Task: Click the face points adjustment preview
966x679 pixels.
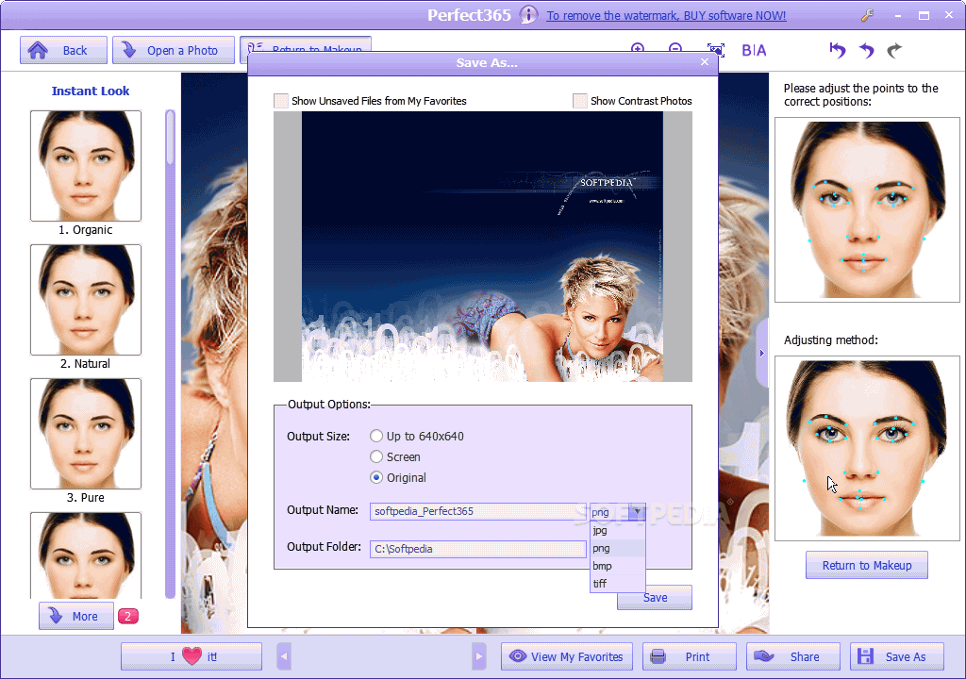Action: [867, 209]
